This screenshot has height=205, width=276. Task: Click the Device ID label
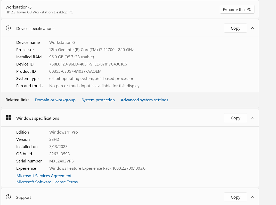[x=25, y=64]
